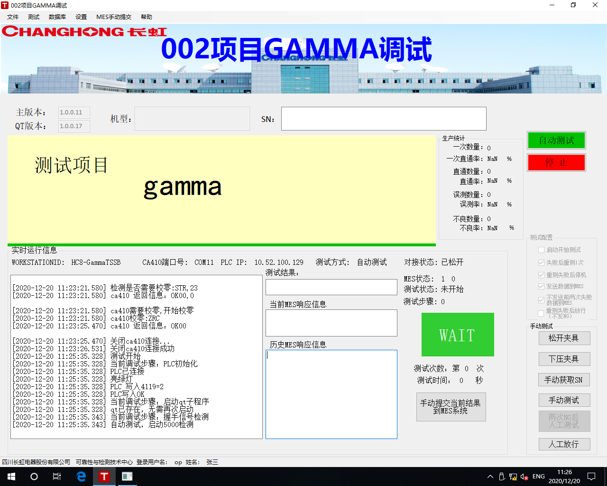Viewport: 607px width, 486px height.
Task: Click the muted volume tray icon
Action: tap(524, 477)
